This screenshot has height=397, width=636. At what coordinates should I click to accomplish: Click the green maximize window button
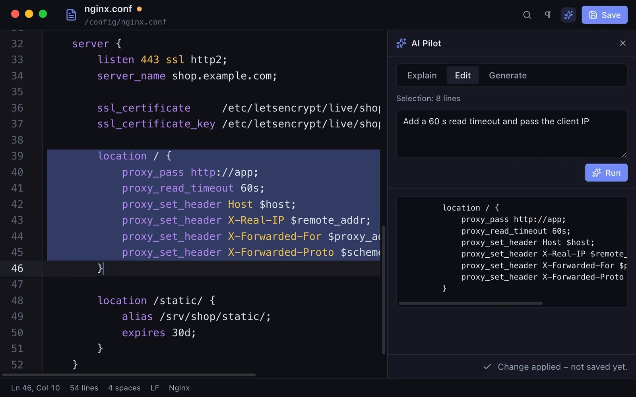pyautogui.click(x=43, y=14)
